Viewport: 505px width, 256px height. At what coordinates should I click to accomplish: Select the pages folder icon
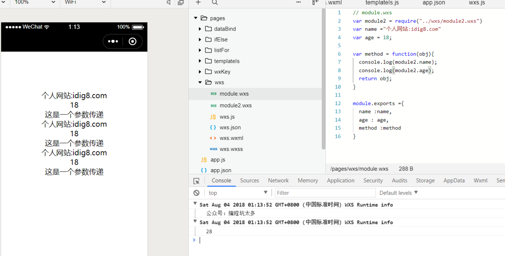(204, 18)
